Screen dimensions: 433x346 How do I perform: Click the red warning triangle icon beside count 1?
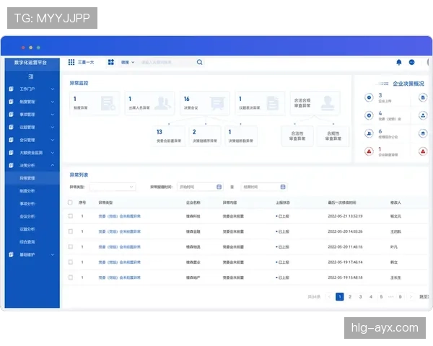tap(369, 151)
